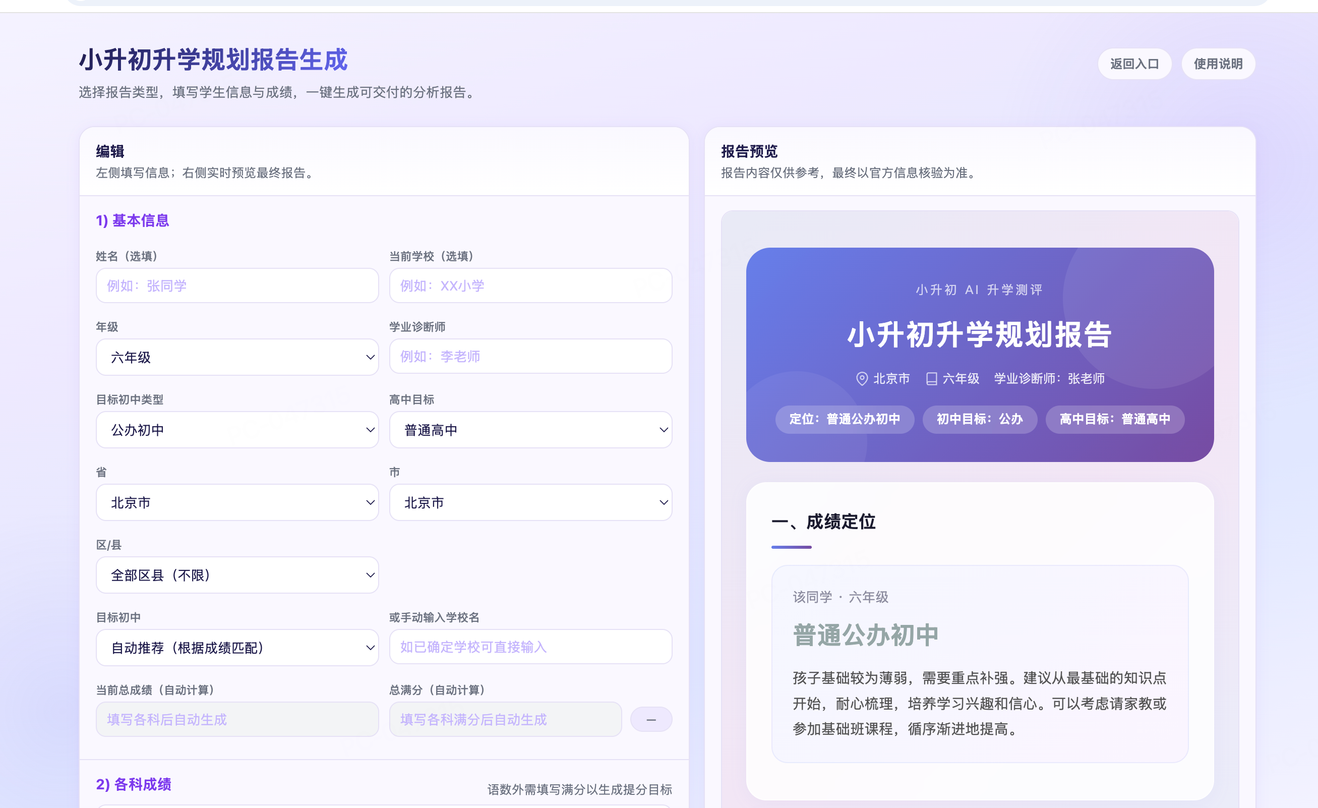The height and width of the screenshot is (808, 1318).
Task: Open the 省 dropdown showing 北京市
Action: click(237, 502)
